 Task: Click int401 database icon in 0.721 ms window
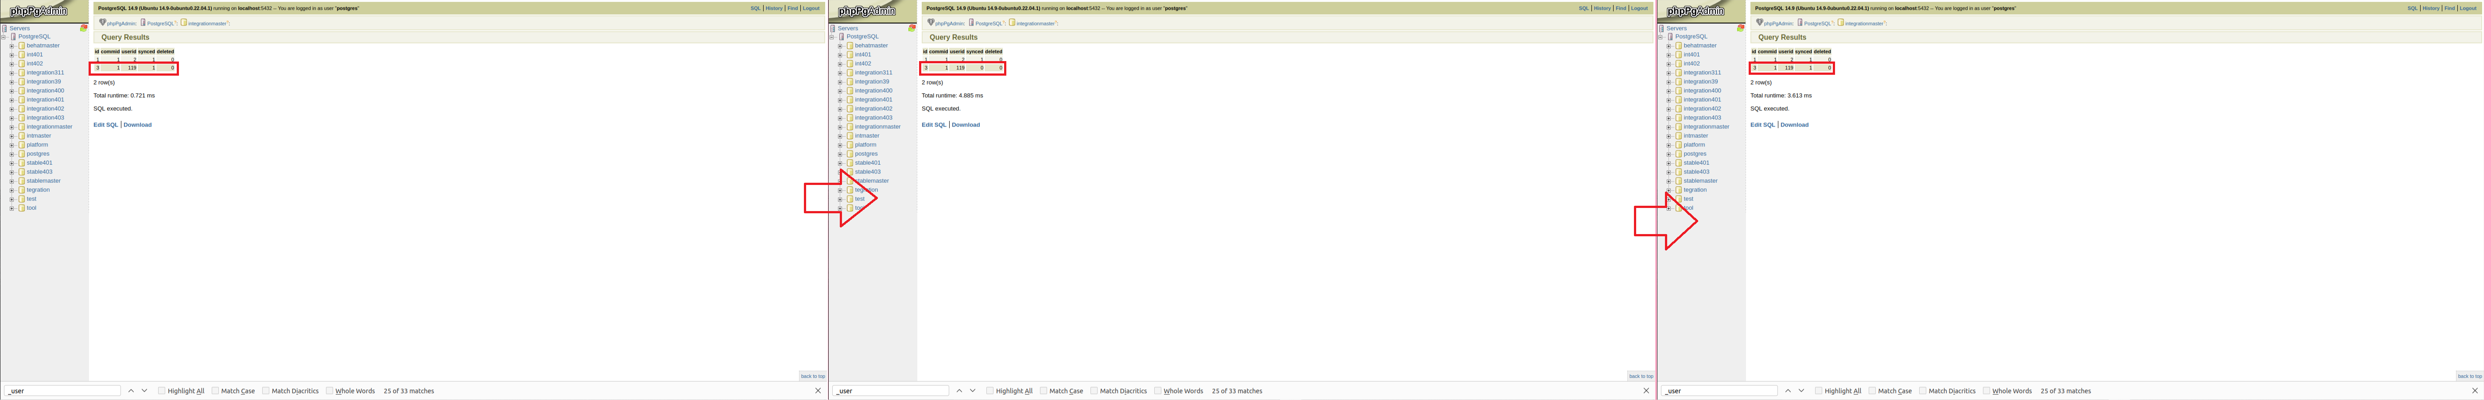(21, 54)
